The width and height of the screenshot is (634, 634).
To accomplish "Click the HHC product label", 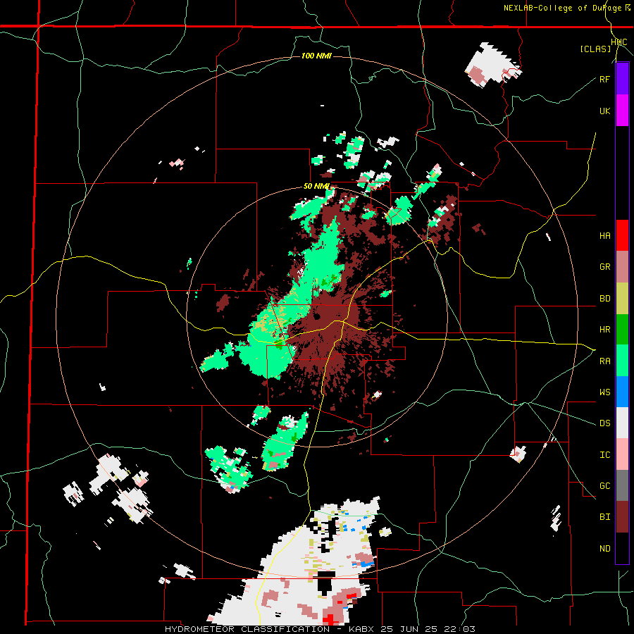I will pyautogui.click(x=619, y=42).
